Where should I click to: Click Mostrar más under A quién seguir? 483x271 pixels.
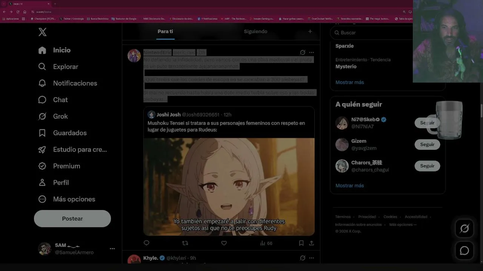(350, 186)
